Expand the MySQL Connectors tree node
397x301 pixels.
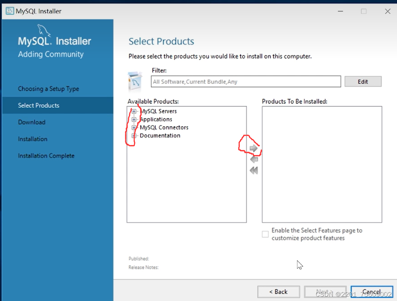tap(134, 127)
